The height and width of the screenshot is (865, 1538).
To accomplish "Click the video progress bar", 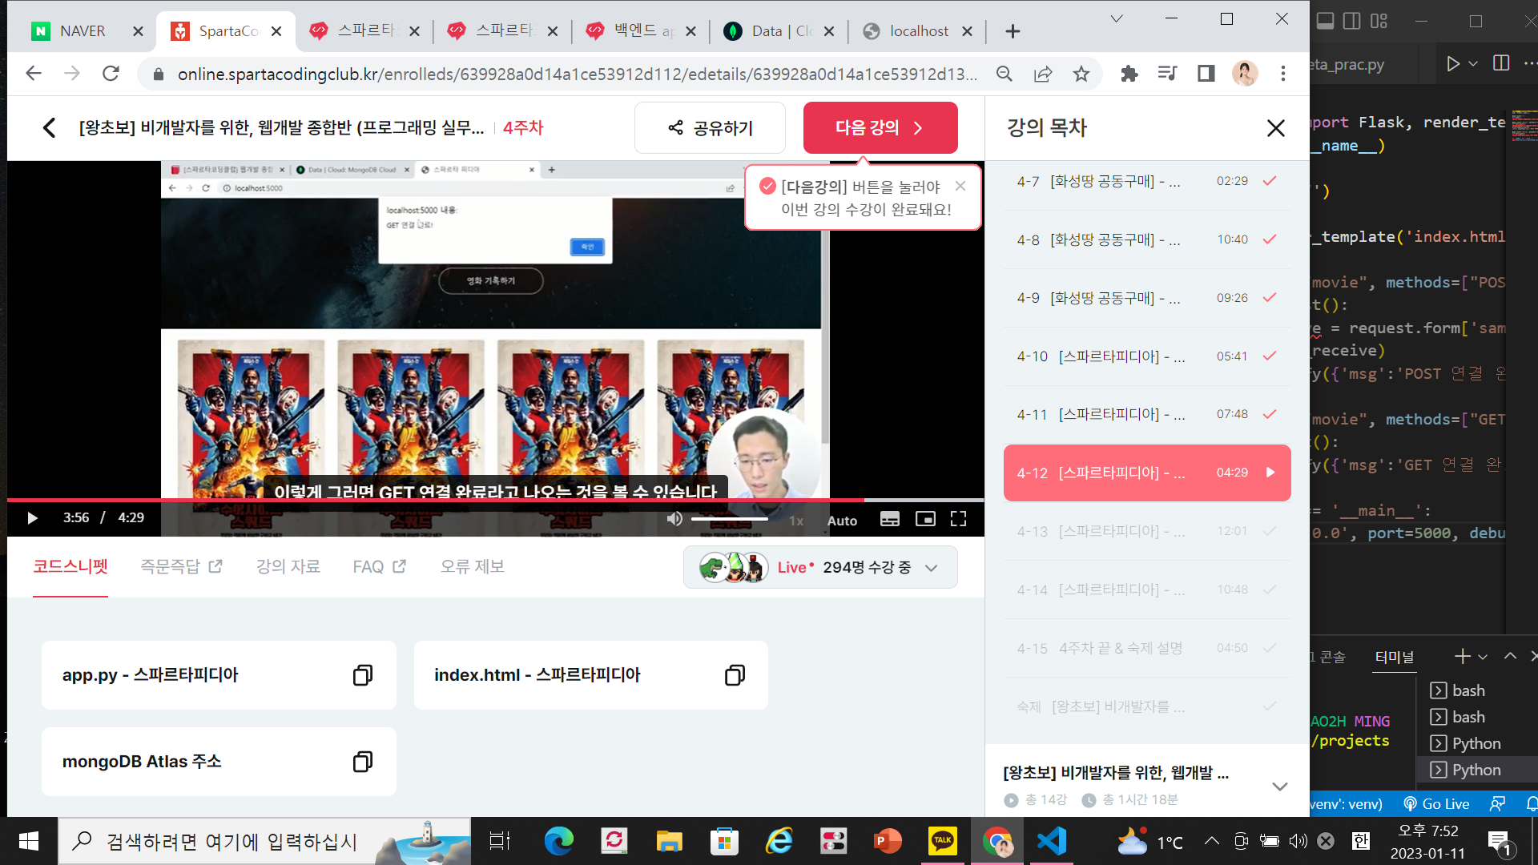I will (x=495, y=500).
